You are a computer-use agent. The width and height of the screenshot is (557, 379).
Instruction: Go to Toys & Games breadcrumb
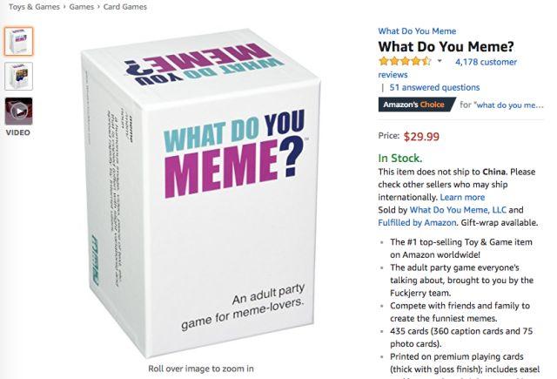pyautogui.click(x=35, y=7)
